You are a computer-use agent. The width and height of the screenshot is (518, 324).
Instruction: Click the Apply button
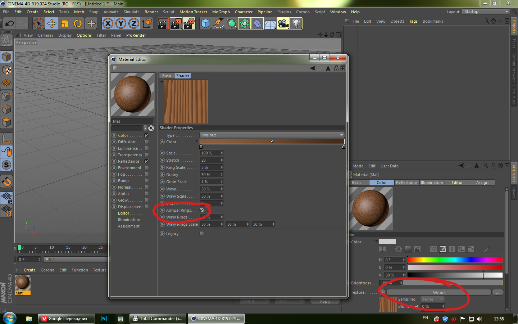pyautogui.click(x=325, y=302)
